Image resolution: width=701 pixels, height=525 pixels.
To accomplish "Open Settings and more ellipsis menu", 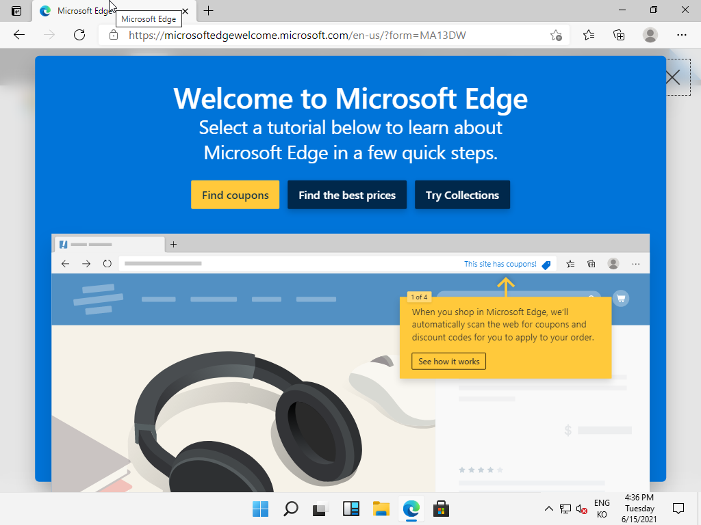I will pyautogui.click(x=681, y=35).
